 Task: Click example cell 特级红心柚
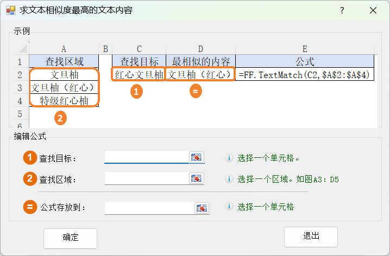(64, 100)
